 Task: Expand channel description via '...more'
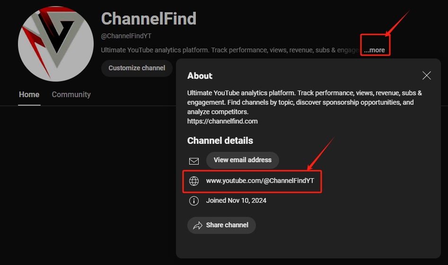click(x=375, y=50)
